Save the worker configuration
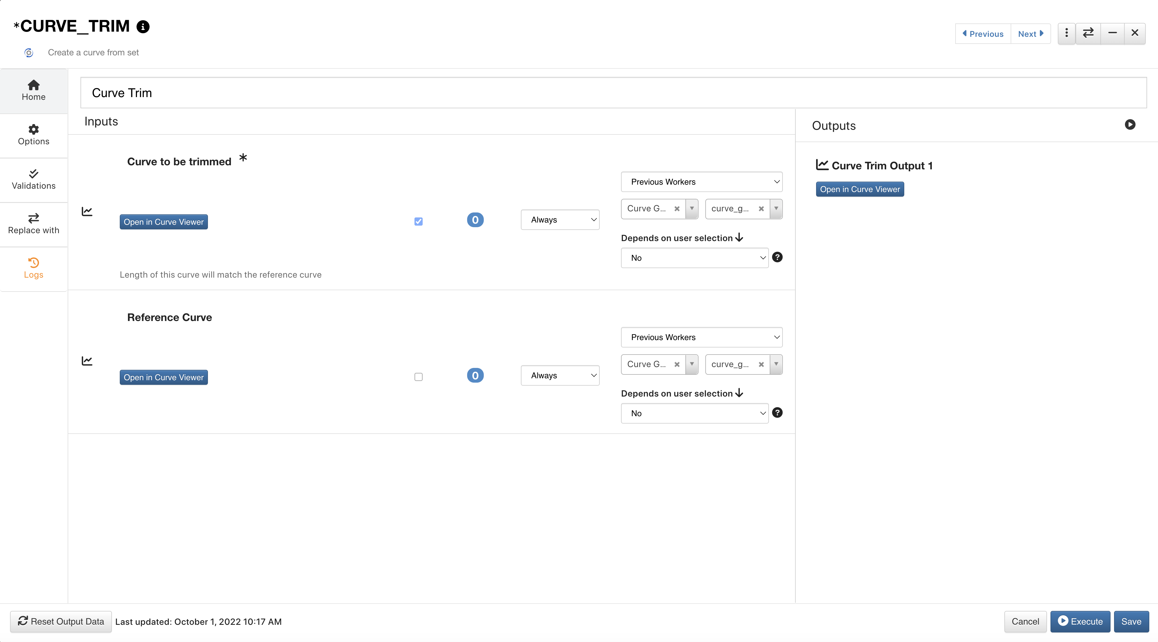This screenshot has width=1158, height=642. click(x=1131, y=621)
